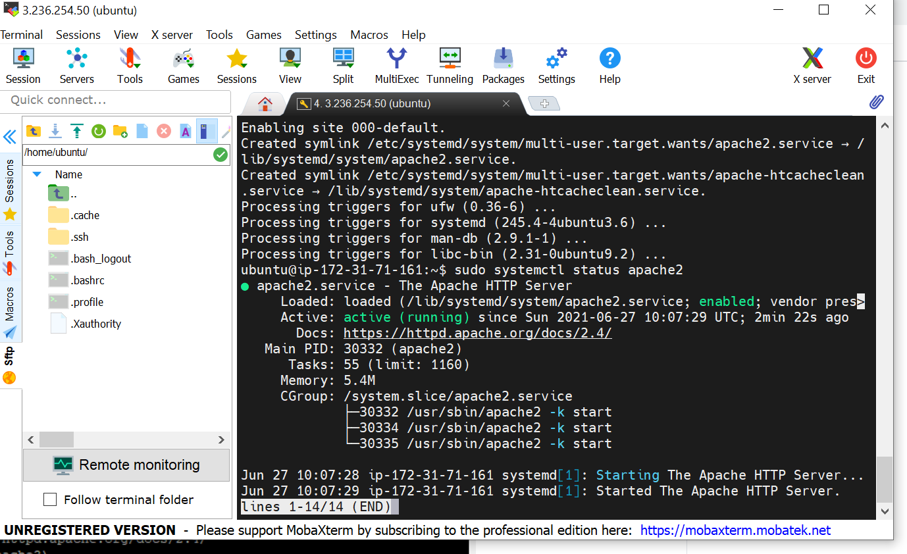
Task: Start a new session from the toolbar
Action: 23,65
